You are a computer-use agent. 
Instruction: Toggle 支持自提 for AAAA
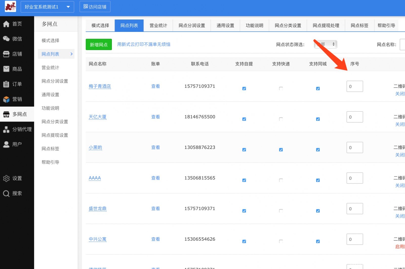[x=244, y=180]
